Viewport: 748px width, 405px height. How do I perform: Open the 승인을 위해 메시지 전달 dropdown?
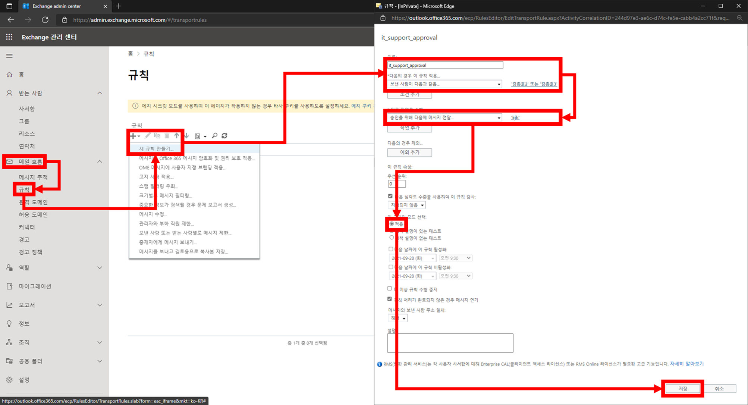(x=444, y=118)
